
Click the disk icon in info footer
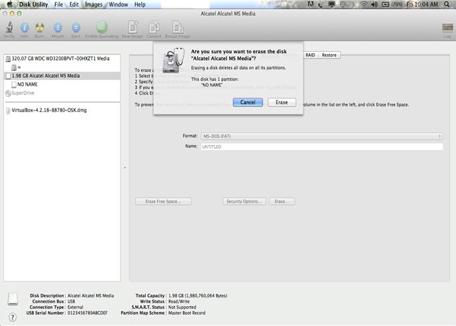pos(13,299)
